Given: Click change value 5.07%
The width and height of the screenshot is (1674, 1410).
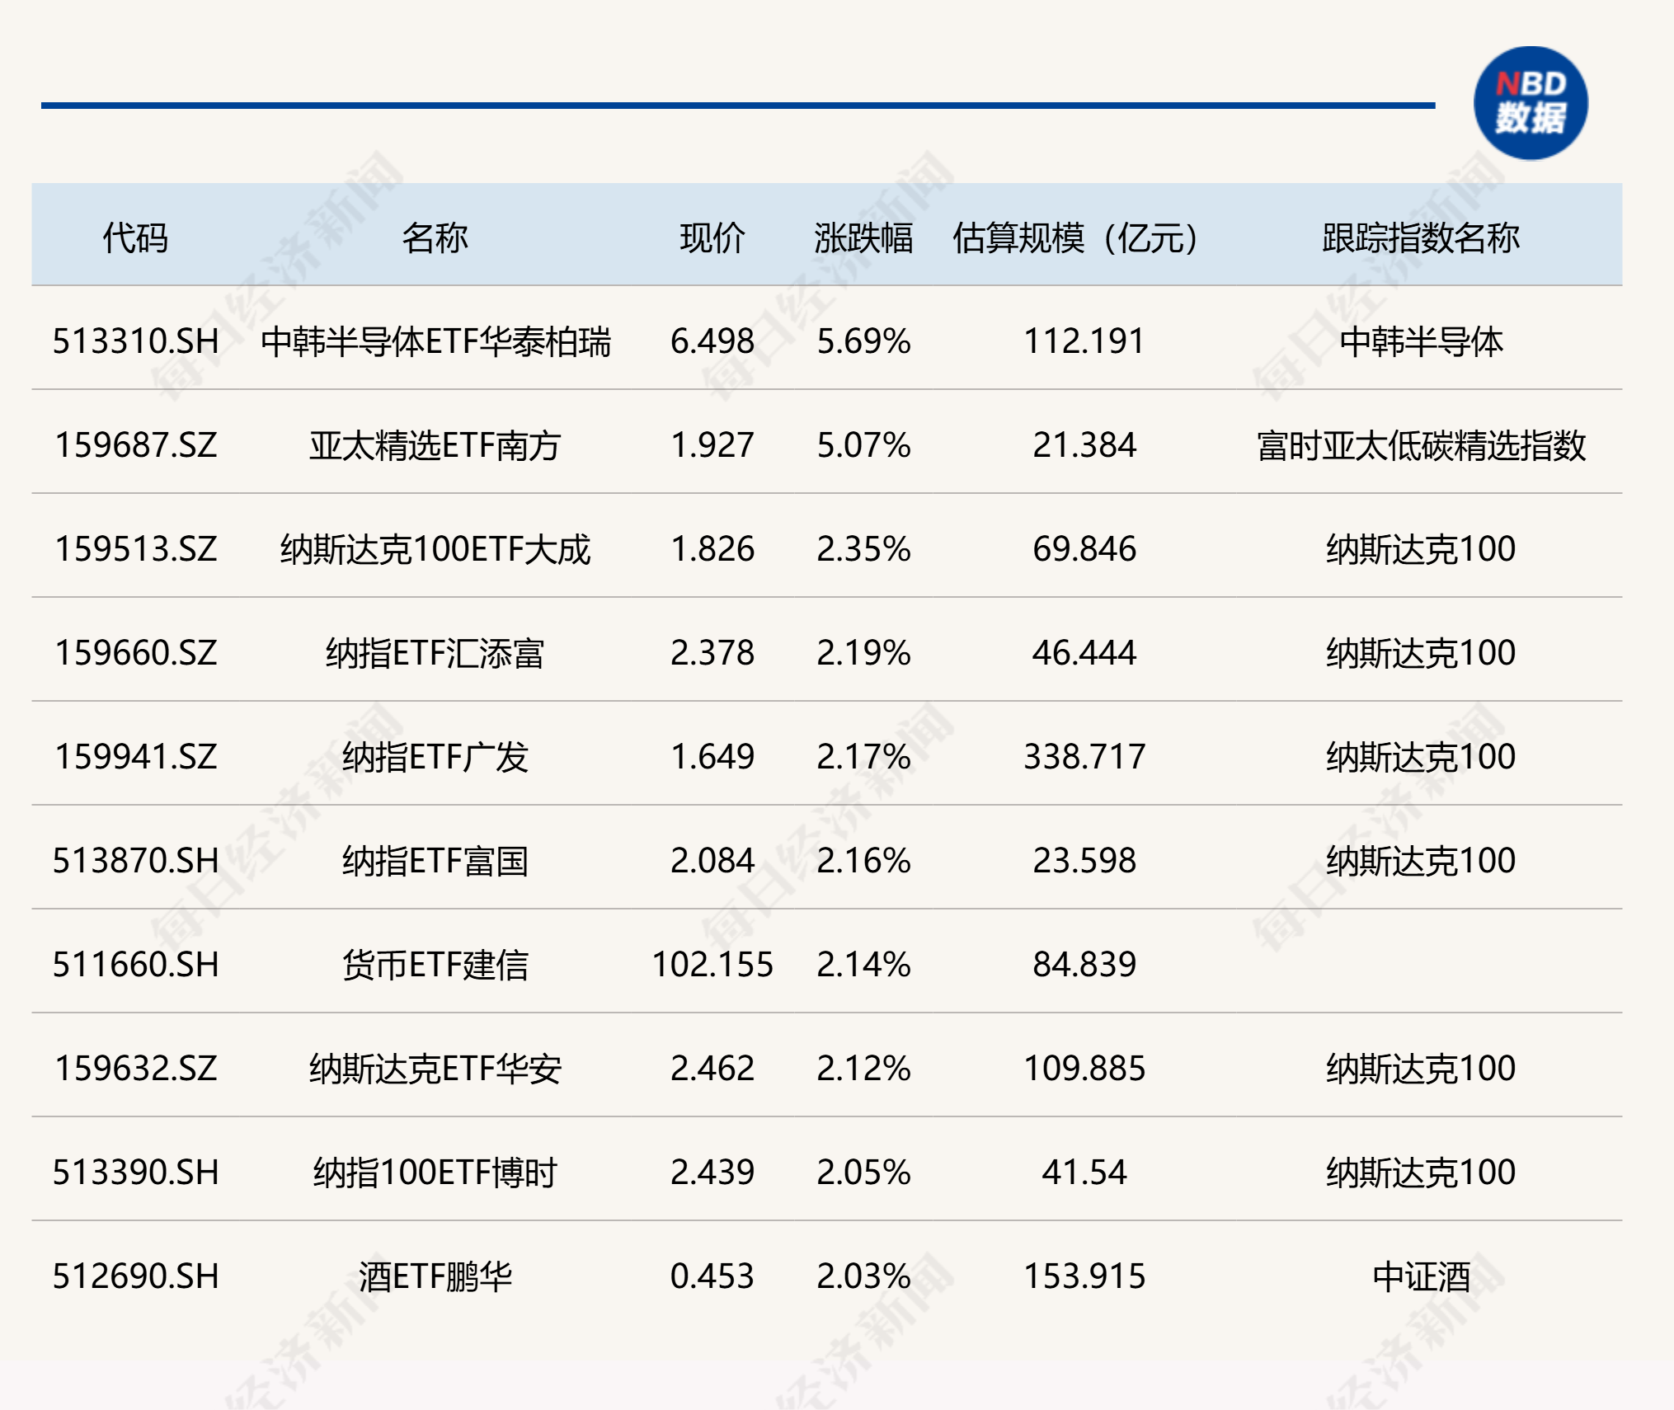Looking at the screenshot, I should coord(863,445).
